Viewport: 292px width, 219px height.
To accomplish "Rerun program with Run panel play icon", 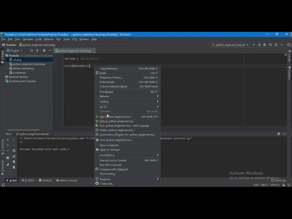I will [8, 140].
